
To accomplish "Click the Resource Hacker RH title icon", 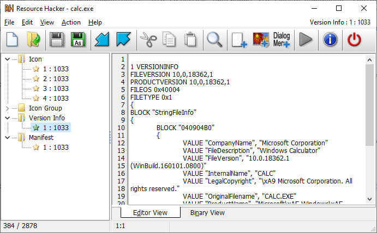I will click(x=9, y=8).
